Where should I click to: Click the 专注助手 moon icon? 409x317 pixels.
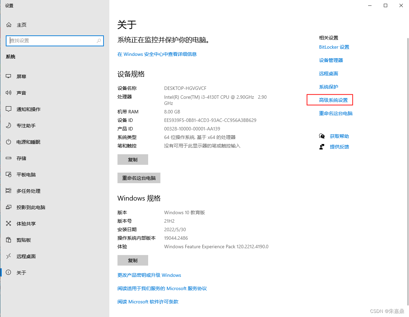point(9,126)
